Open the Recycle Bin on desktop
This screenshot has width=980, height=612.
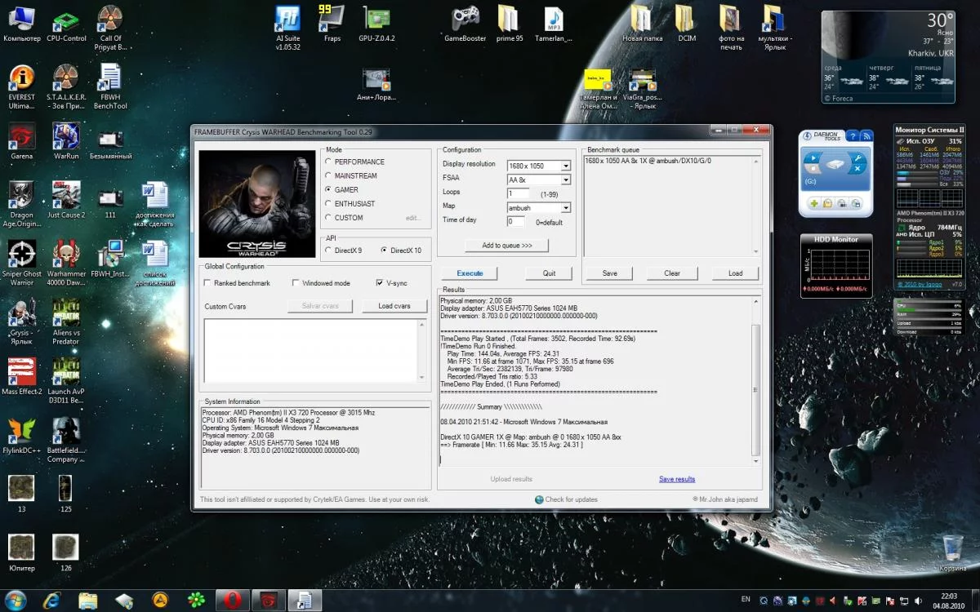(952, 548)
